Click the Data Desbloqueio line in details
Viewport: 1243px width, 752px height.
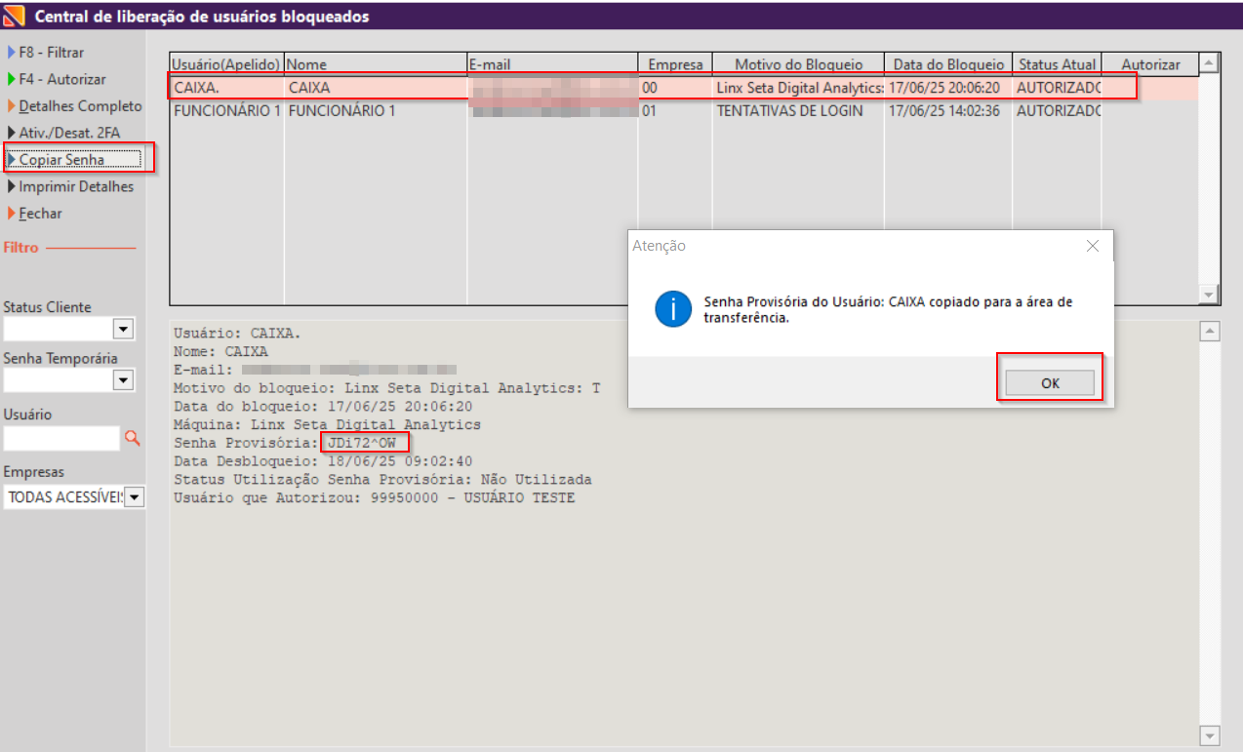click(x=323, y=461)
